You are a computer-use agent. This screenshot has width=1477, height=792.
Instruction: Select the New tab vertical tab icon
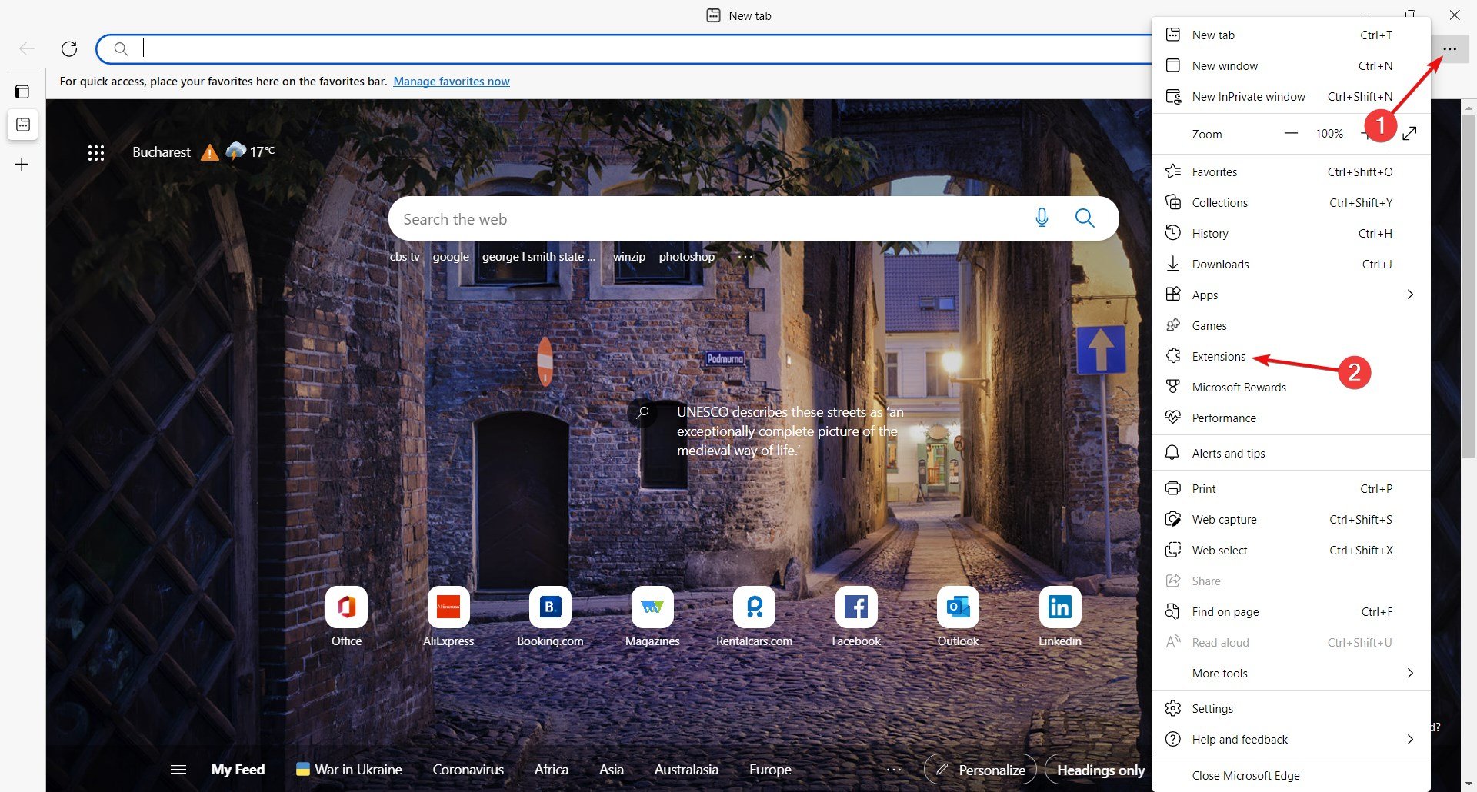tap(23, 125)
